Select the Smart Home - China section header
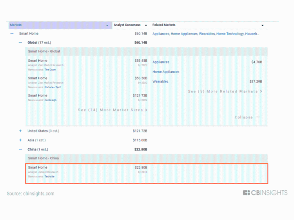 (x=43, y=158)
